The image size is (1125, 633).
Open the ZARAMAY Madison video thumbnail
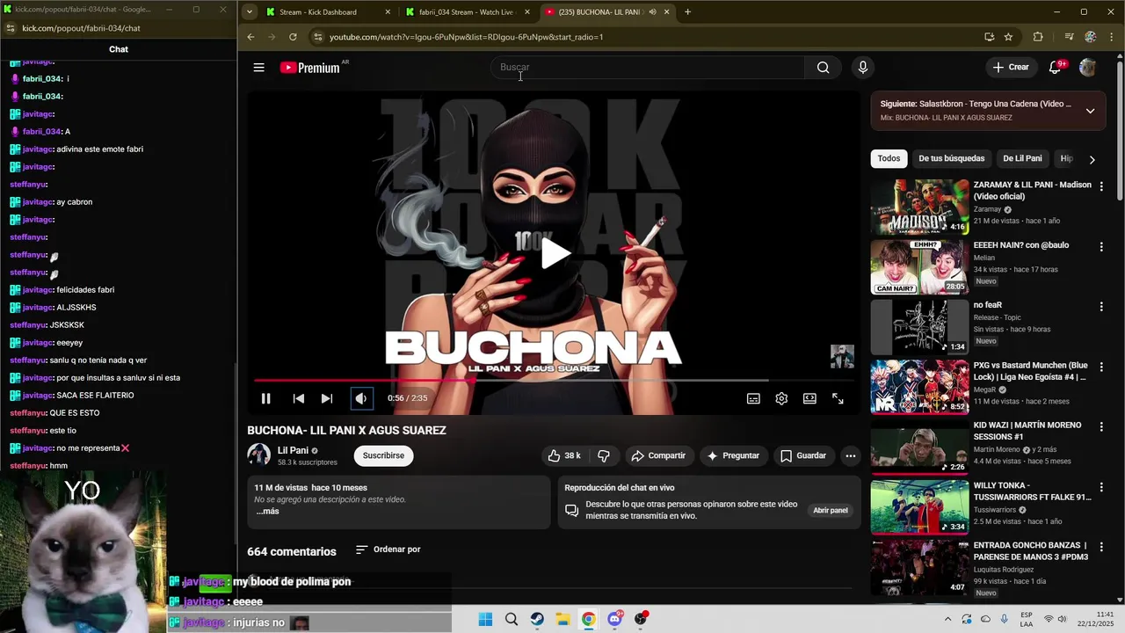point(919,207)
